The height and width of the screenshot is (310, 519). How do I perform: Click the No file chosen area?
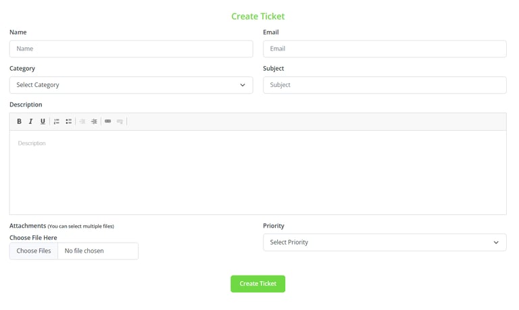coord(98,251)
